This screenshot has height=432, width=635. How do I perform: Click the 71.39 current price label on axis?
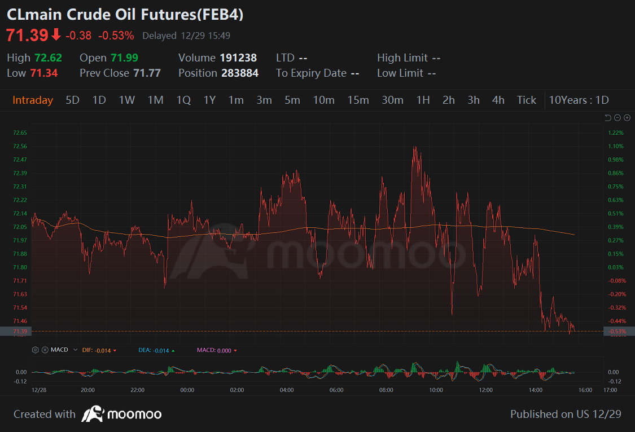19,332
